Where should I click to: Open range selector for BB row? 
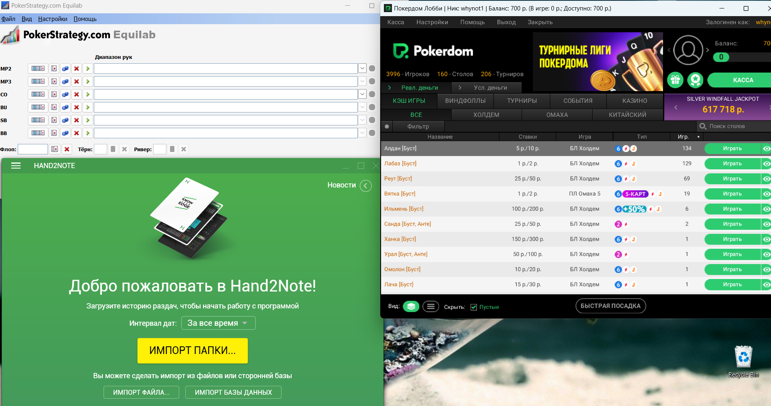(x=38, y=133)
